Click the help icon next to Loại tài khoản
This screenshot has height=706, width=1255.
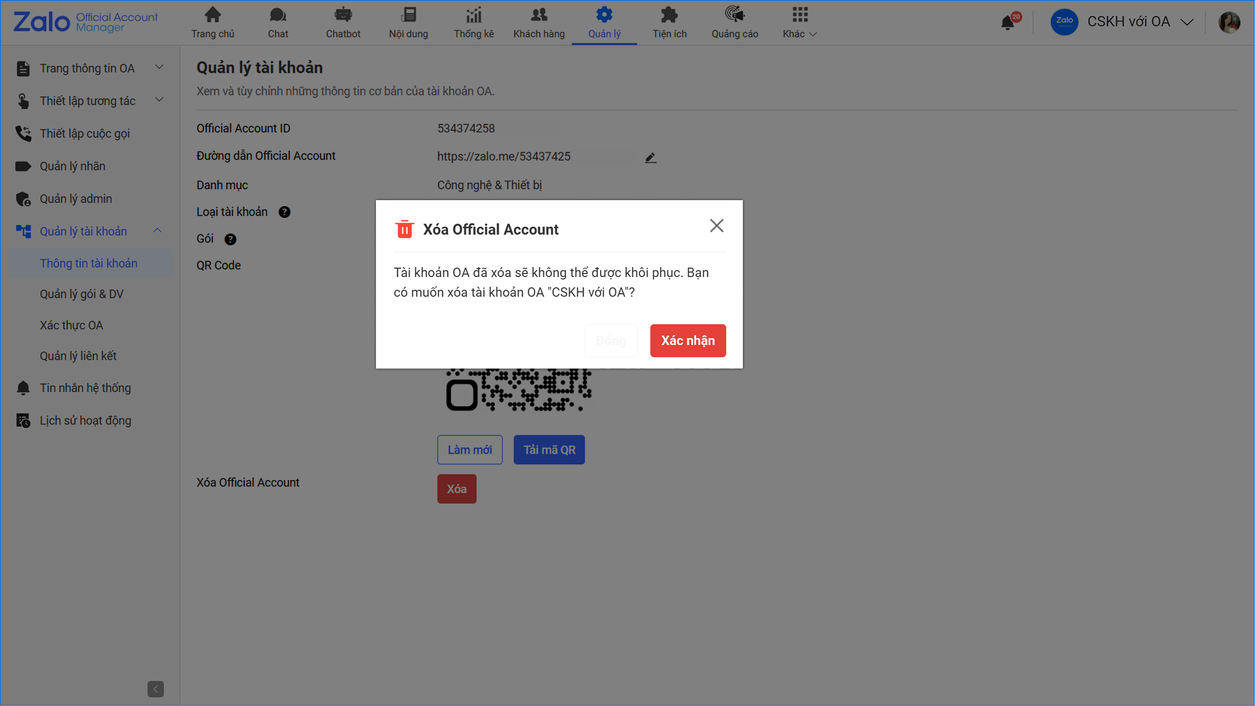[284, 212]
